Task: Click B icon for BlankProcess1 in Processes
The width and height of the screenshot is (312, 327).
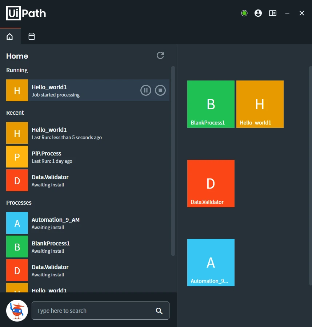Action: pyautogui.click(x=17, y=247)
